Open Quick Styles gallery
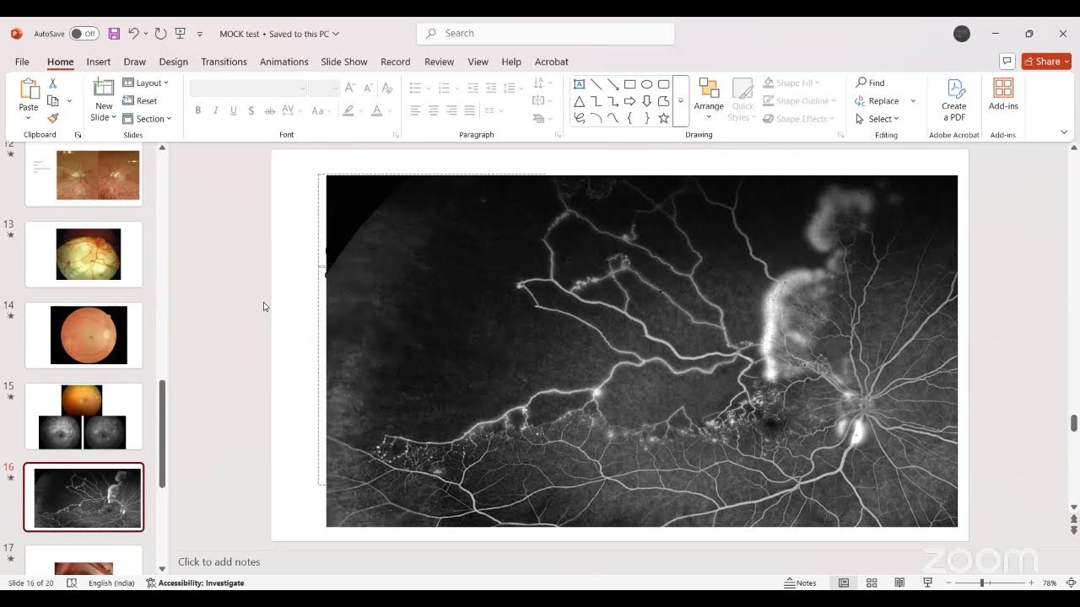The width and height of the screenshot is (1080, 607). pos(742,99)
